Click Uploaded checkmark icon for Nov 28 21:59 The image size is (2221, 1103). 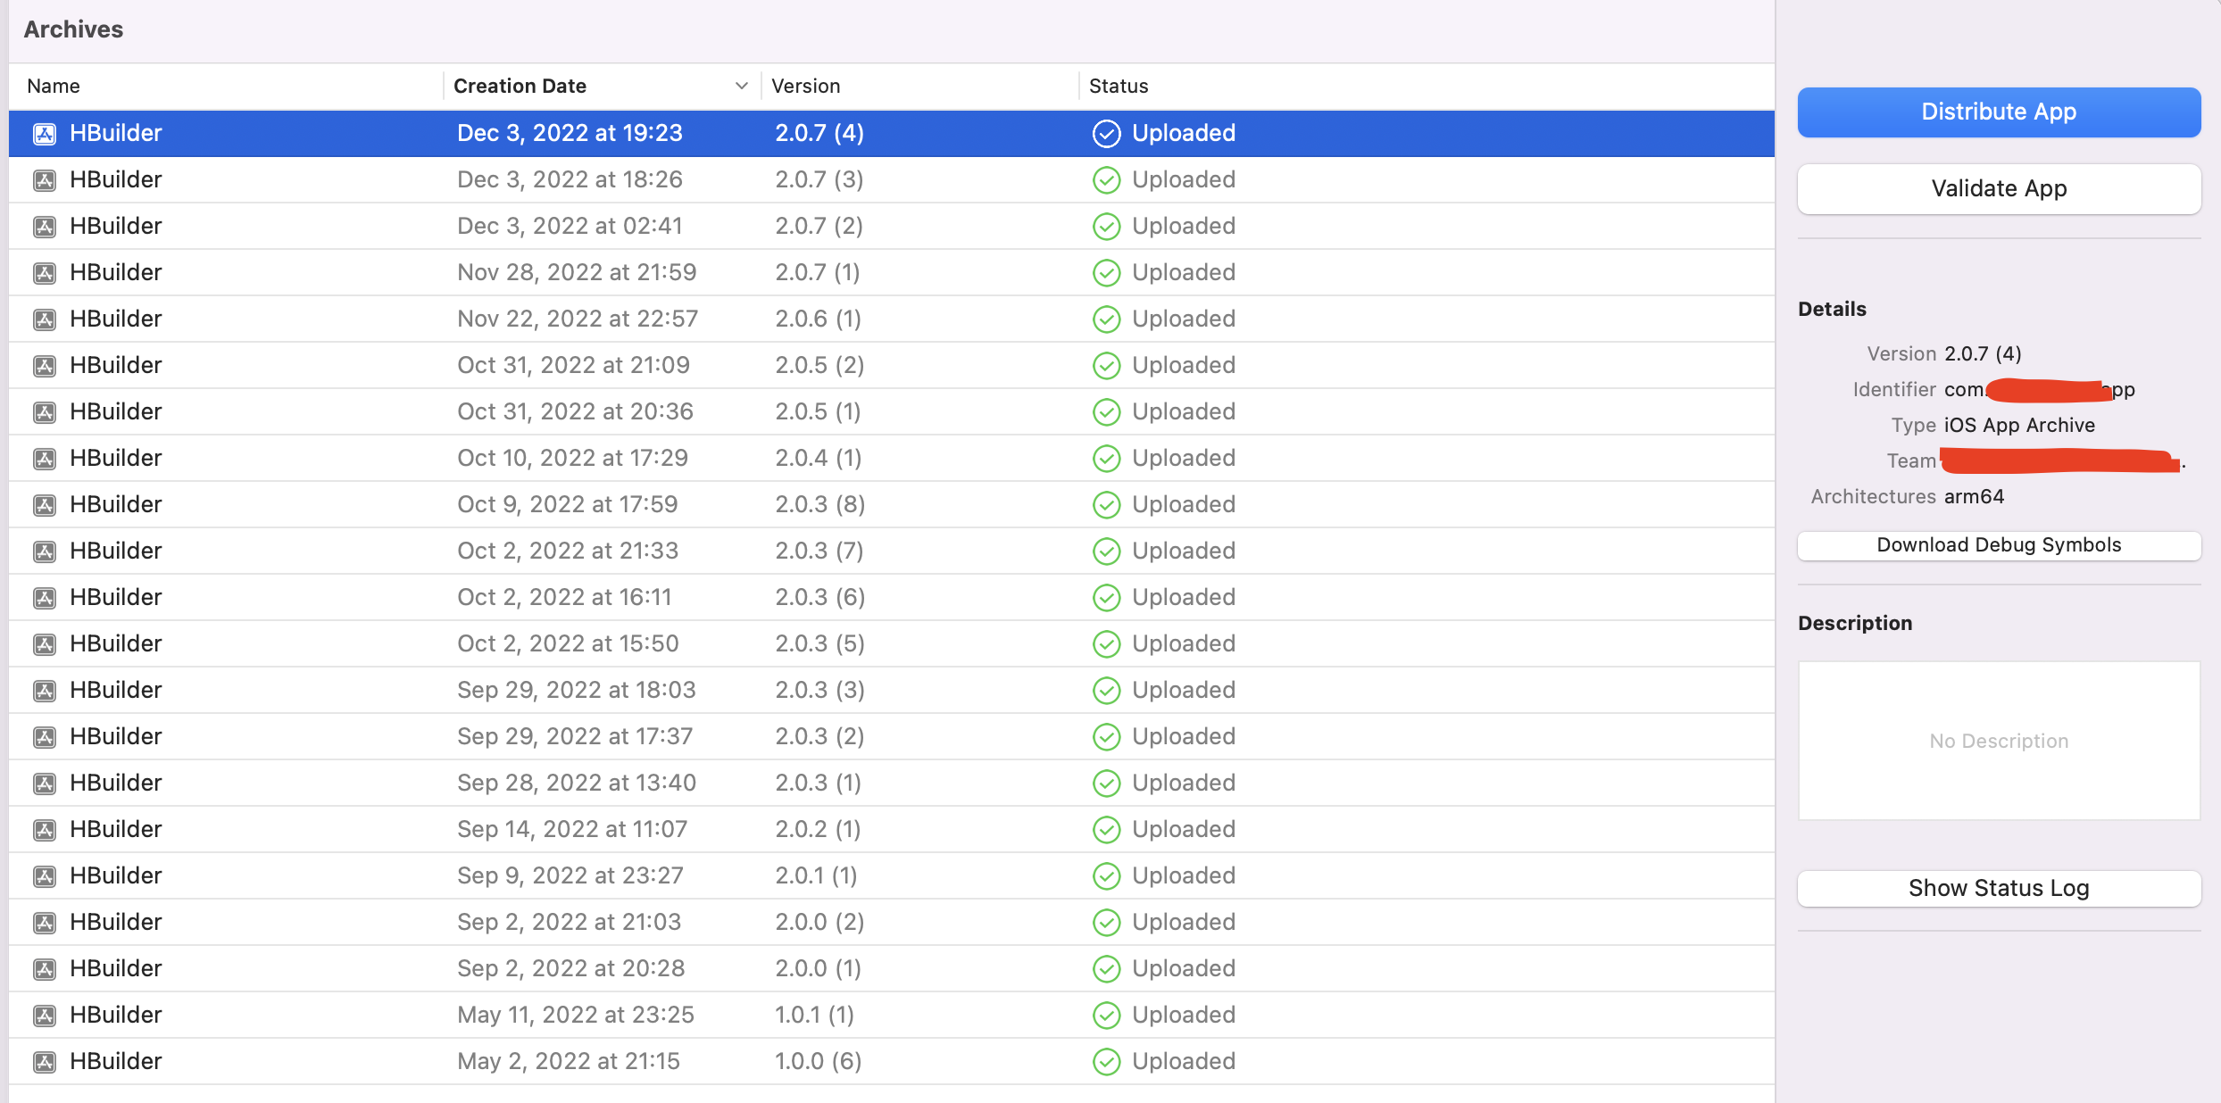(x=1106, y=273)
